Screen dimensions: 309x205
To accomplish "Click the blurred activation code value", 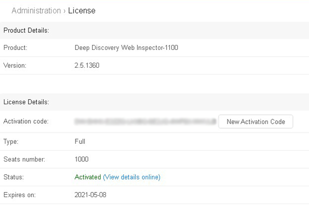I will point(145,121).
